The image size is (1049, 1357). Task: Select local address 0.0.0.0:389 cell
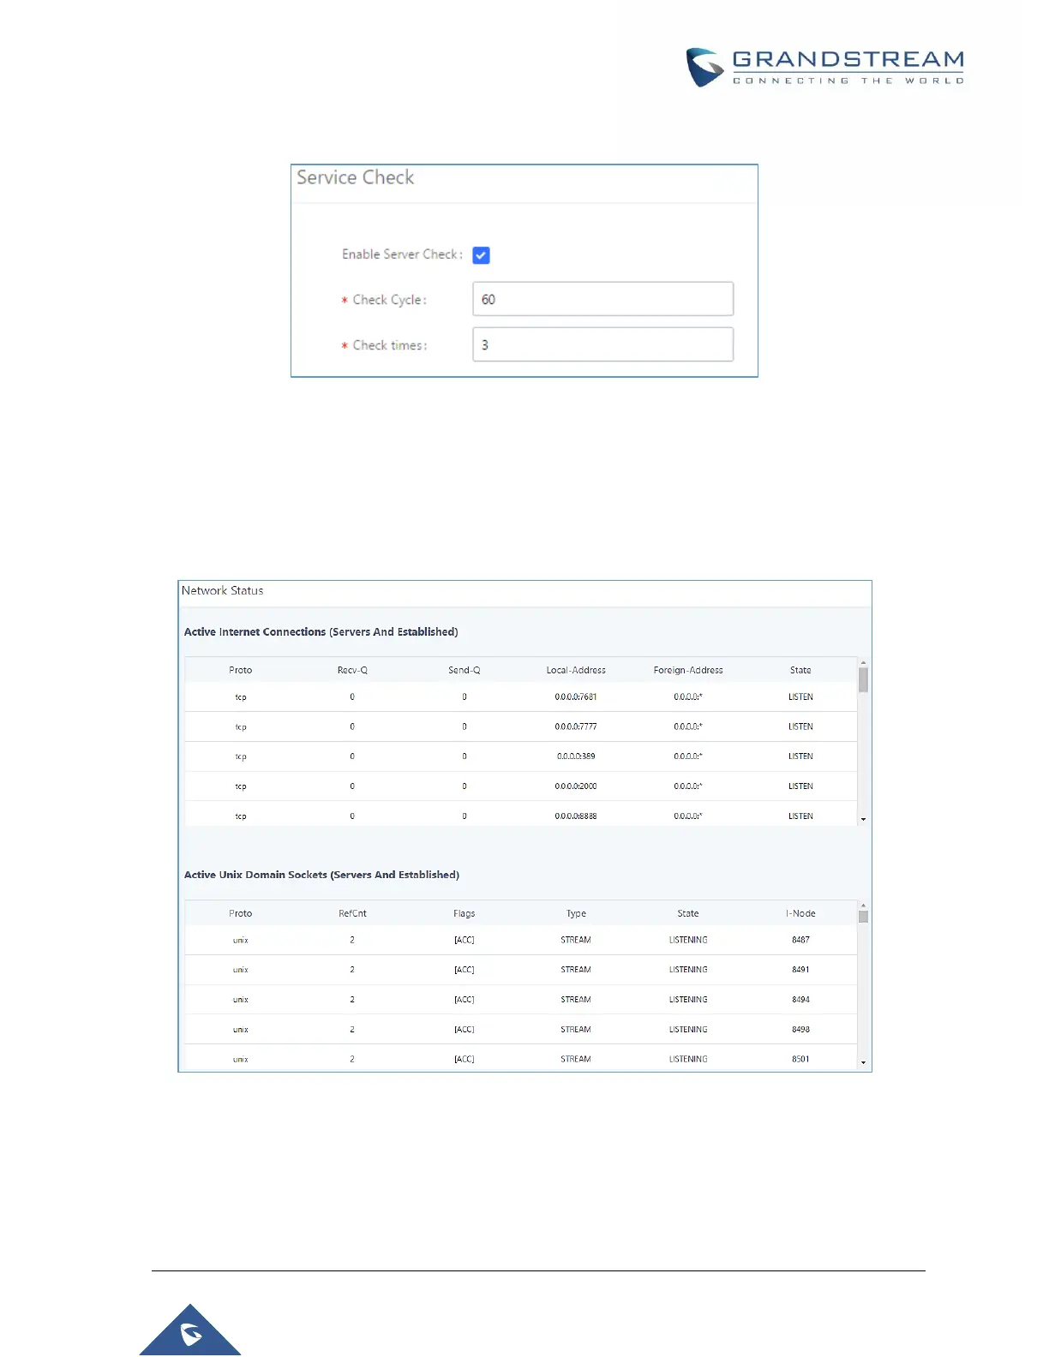[x=576, y=756]
